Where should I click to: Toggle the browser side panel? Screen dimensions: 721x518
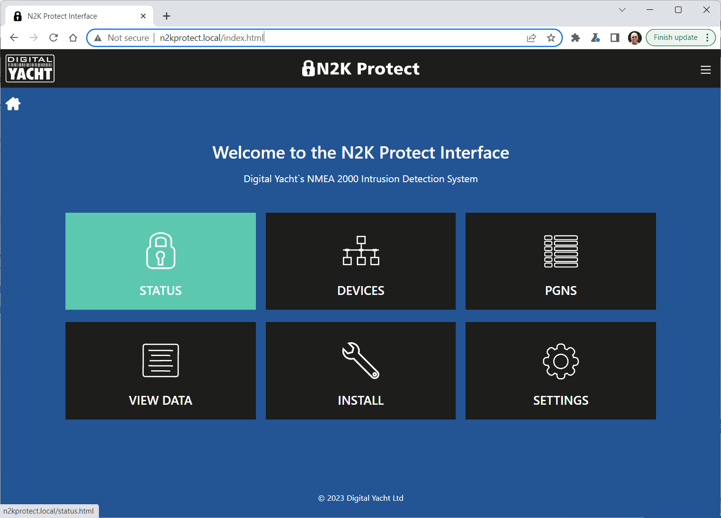click(615, 38)
